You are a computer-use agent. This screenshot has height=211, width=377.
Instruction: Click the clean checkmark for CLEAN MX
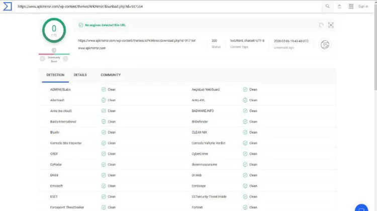click(x=245, y=132)
